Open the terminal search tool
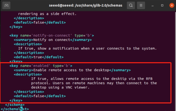The height and width of the screenshot is (111, 176). [131, 5]
